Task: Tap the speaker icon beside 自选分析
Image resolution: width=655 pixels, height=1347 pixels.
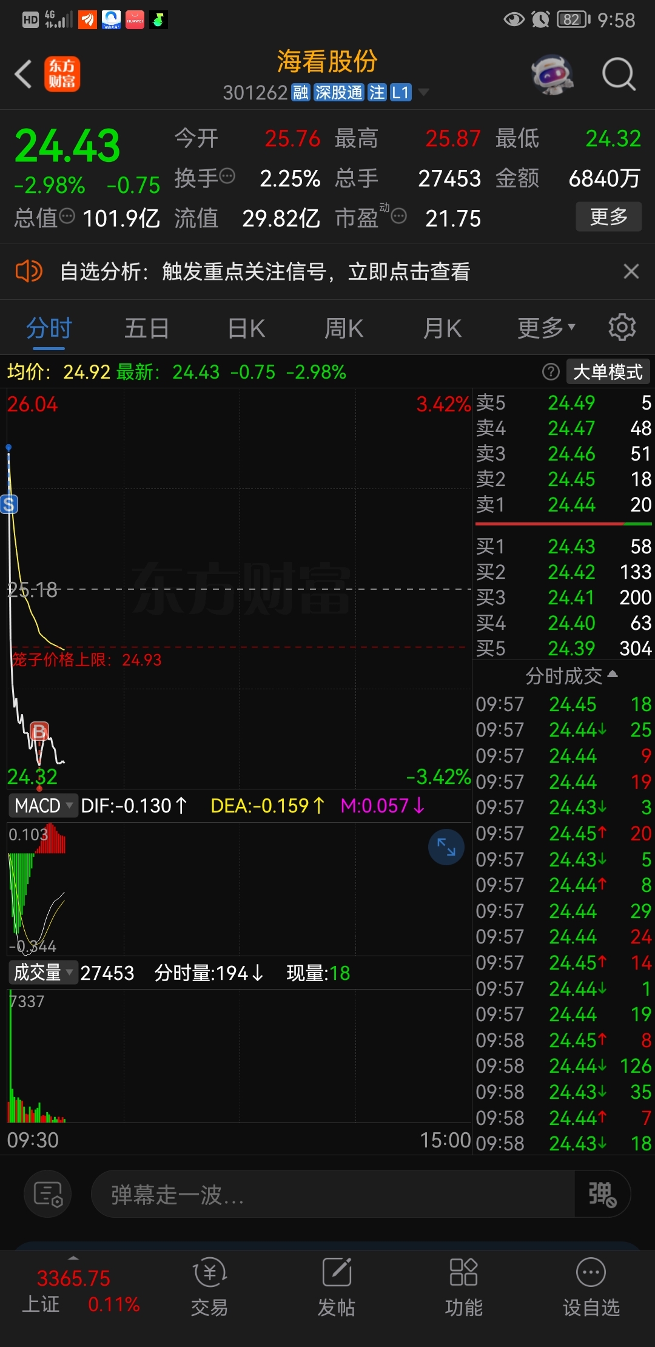Action: coord(29,271)
